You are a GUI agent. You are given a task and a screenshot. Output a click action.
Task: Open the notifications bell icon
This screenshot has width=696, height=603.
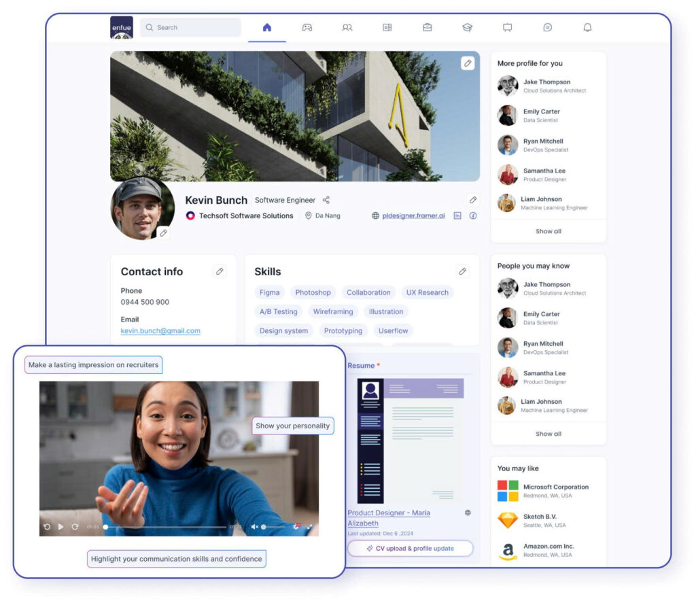587,27
